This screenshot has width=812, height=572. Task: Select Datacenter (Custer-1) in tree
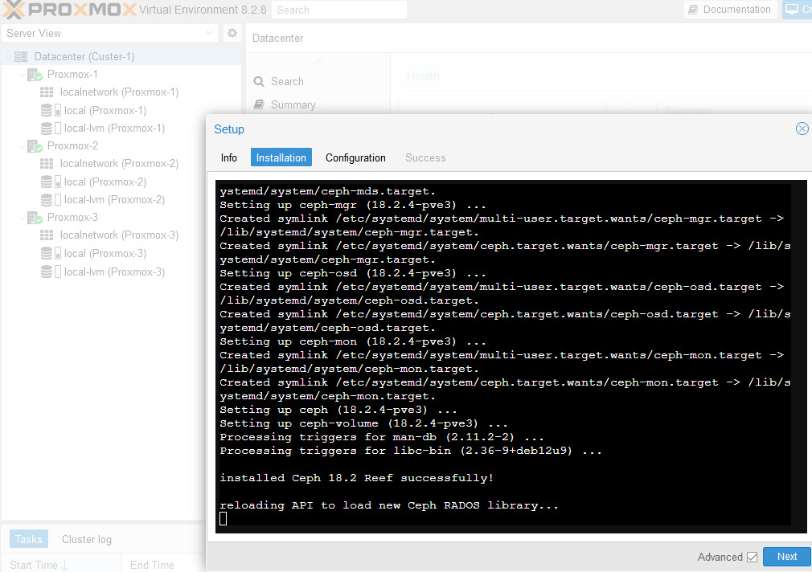[84, 56]
